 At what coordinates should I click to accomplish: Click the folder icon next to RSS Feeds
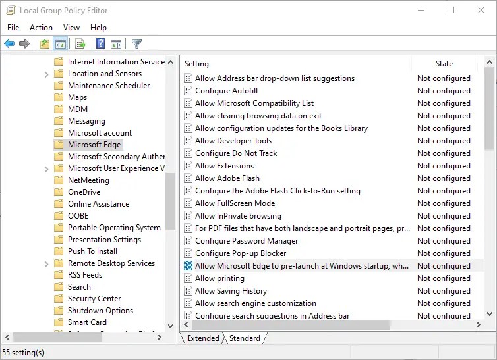tap(59, 275)
